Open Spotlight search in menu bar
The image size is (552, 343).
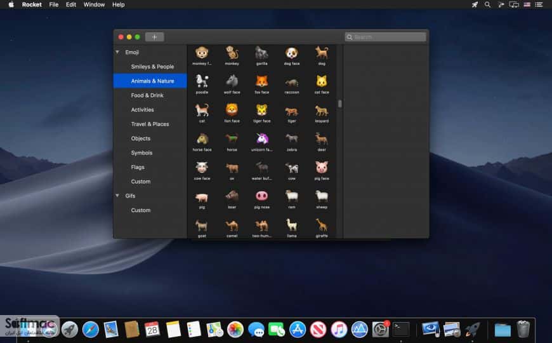[x=487, y=4]
